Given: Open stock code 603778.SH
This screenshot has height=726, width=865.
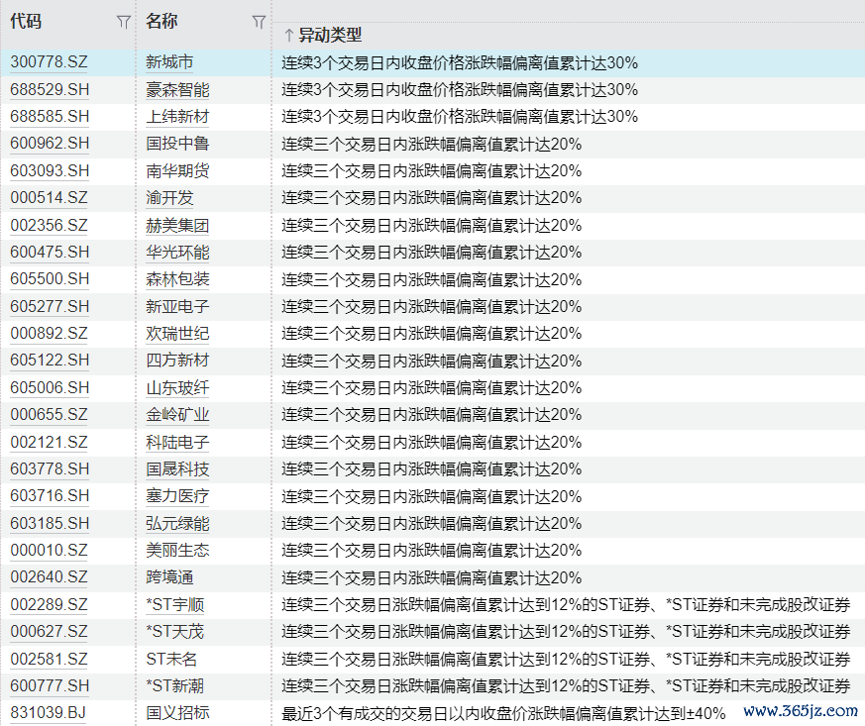Looking at the screenshot, I should pyautogui.click(x=50, y=469).
